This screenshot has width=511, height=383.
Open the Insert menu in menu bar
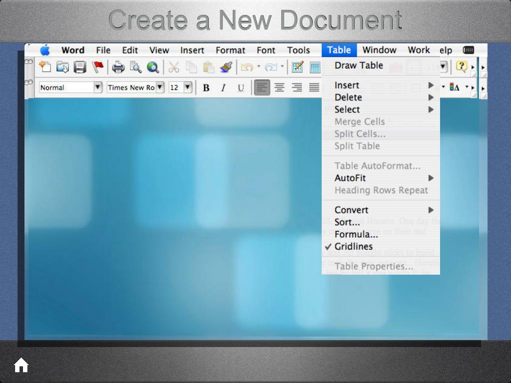coord(192,50)
